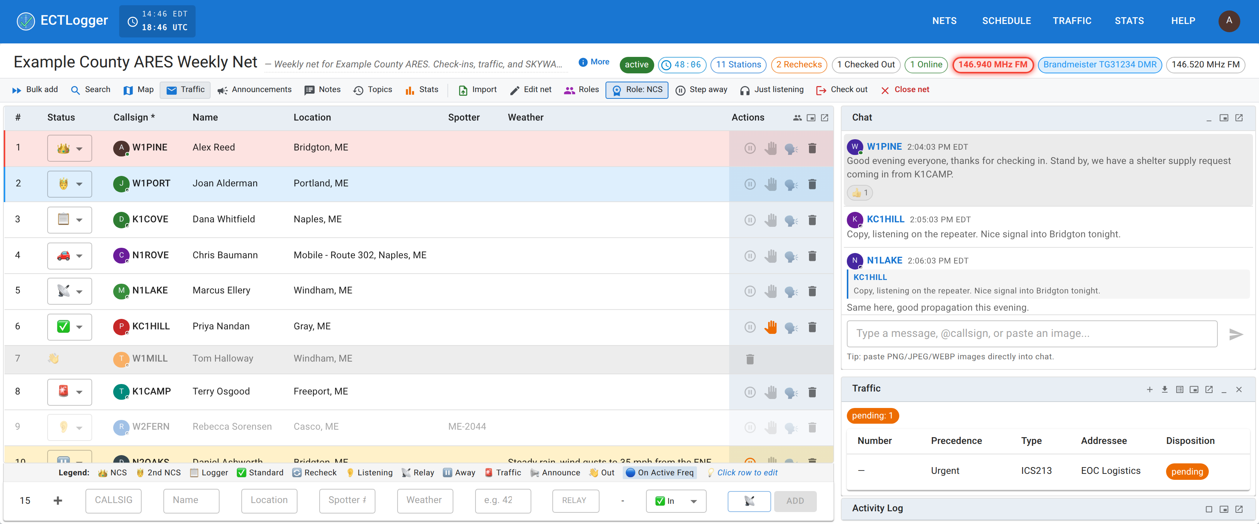
Task: Open status dropdown for KC1HILL
Action: click(69, 327)
